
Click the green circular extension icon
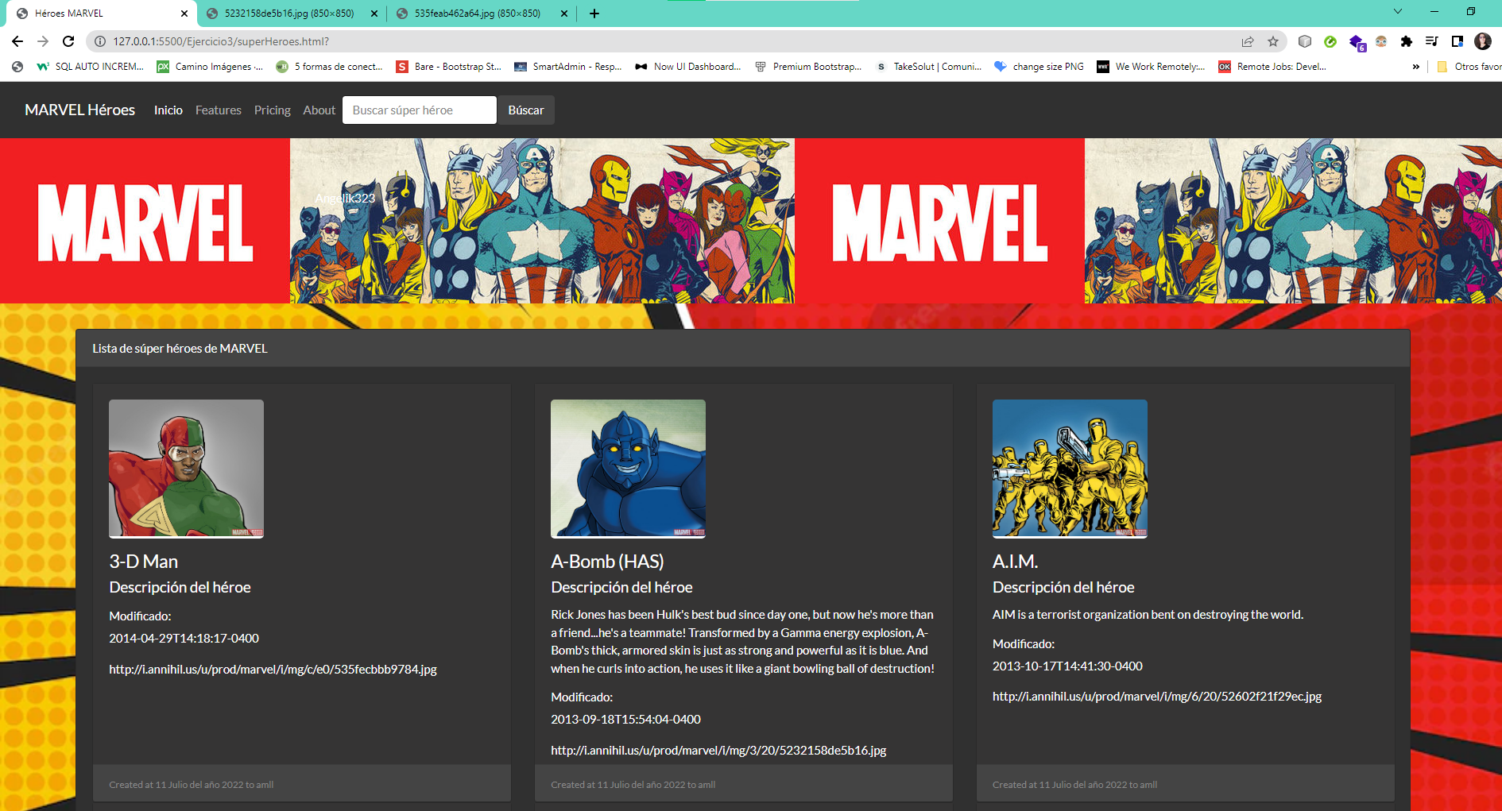[1330, 41]
